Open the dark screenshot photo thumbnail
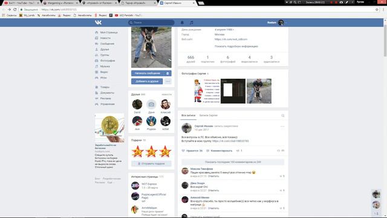387x218 pixels. coord(233,91)
